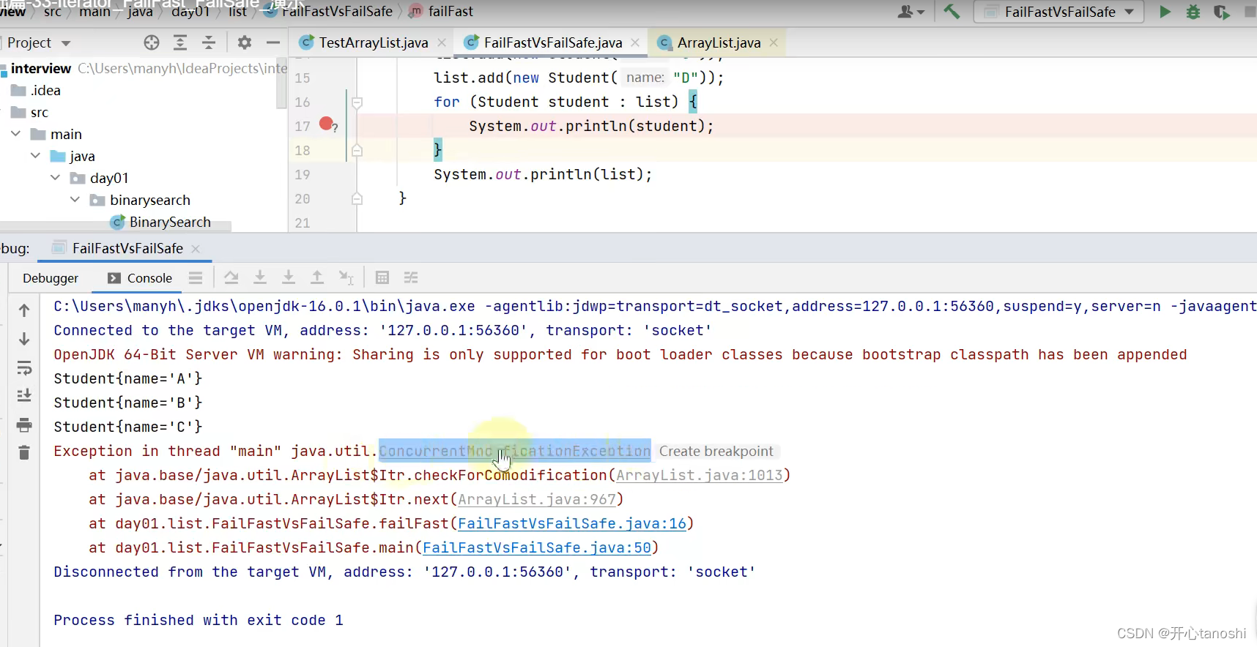Click the Step Out up-arrow icon
Viewport: 1257px width, 647px height.
click(317, 277)
